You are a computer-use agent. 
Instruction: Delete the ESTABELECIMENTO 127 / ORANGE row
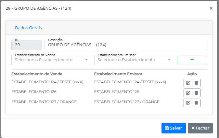[196, 103]
